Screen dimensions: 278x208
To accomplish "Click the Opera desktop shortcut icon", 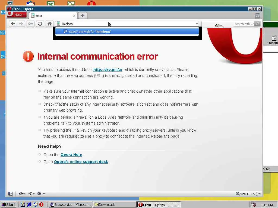I will (x=91, y=3).
